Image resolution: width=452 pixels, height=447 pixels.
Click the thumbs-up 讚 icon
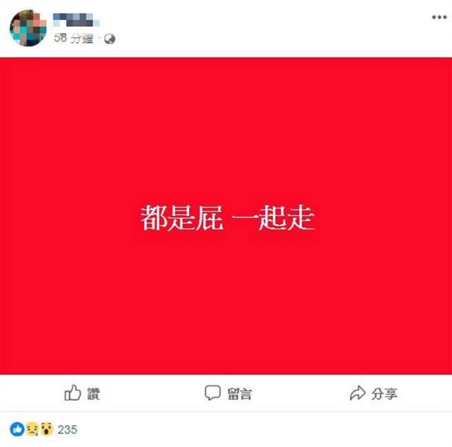(x=72, y=393)
